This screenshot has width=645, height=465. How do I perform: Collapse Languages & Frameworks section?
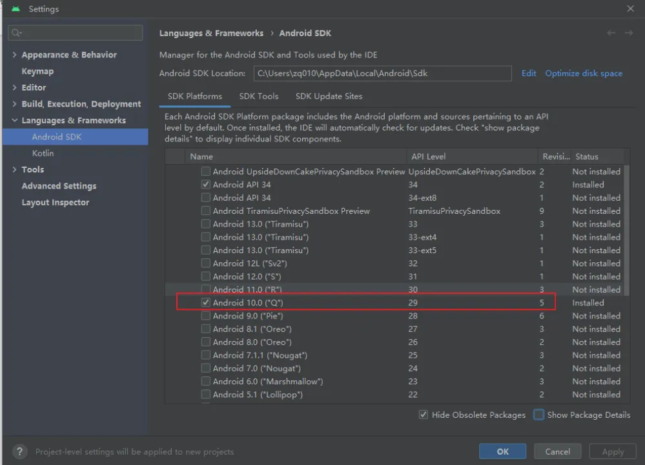[x=14, y=120]
